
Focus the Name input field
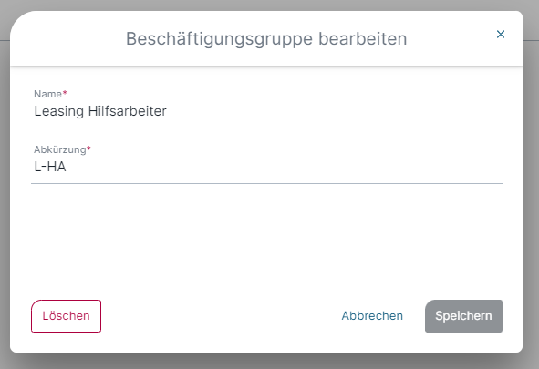click(266, 111)
